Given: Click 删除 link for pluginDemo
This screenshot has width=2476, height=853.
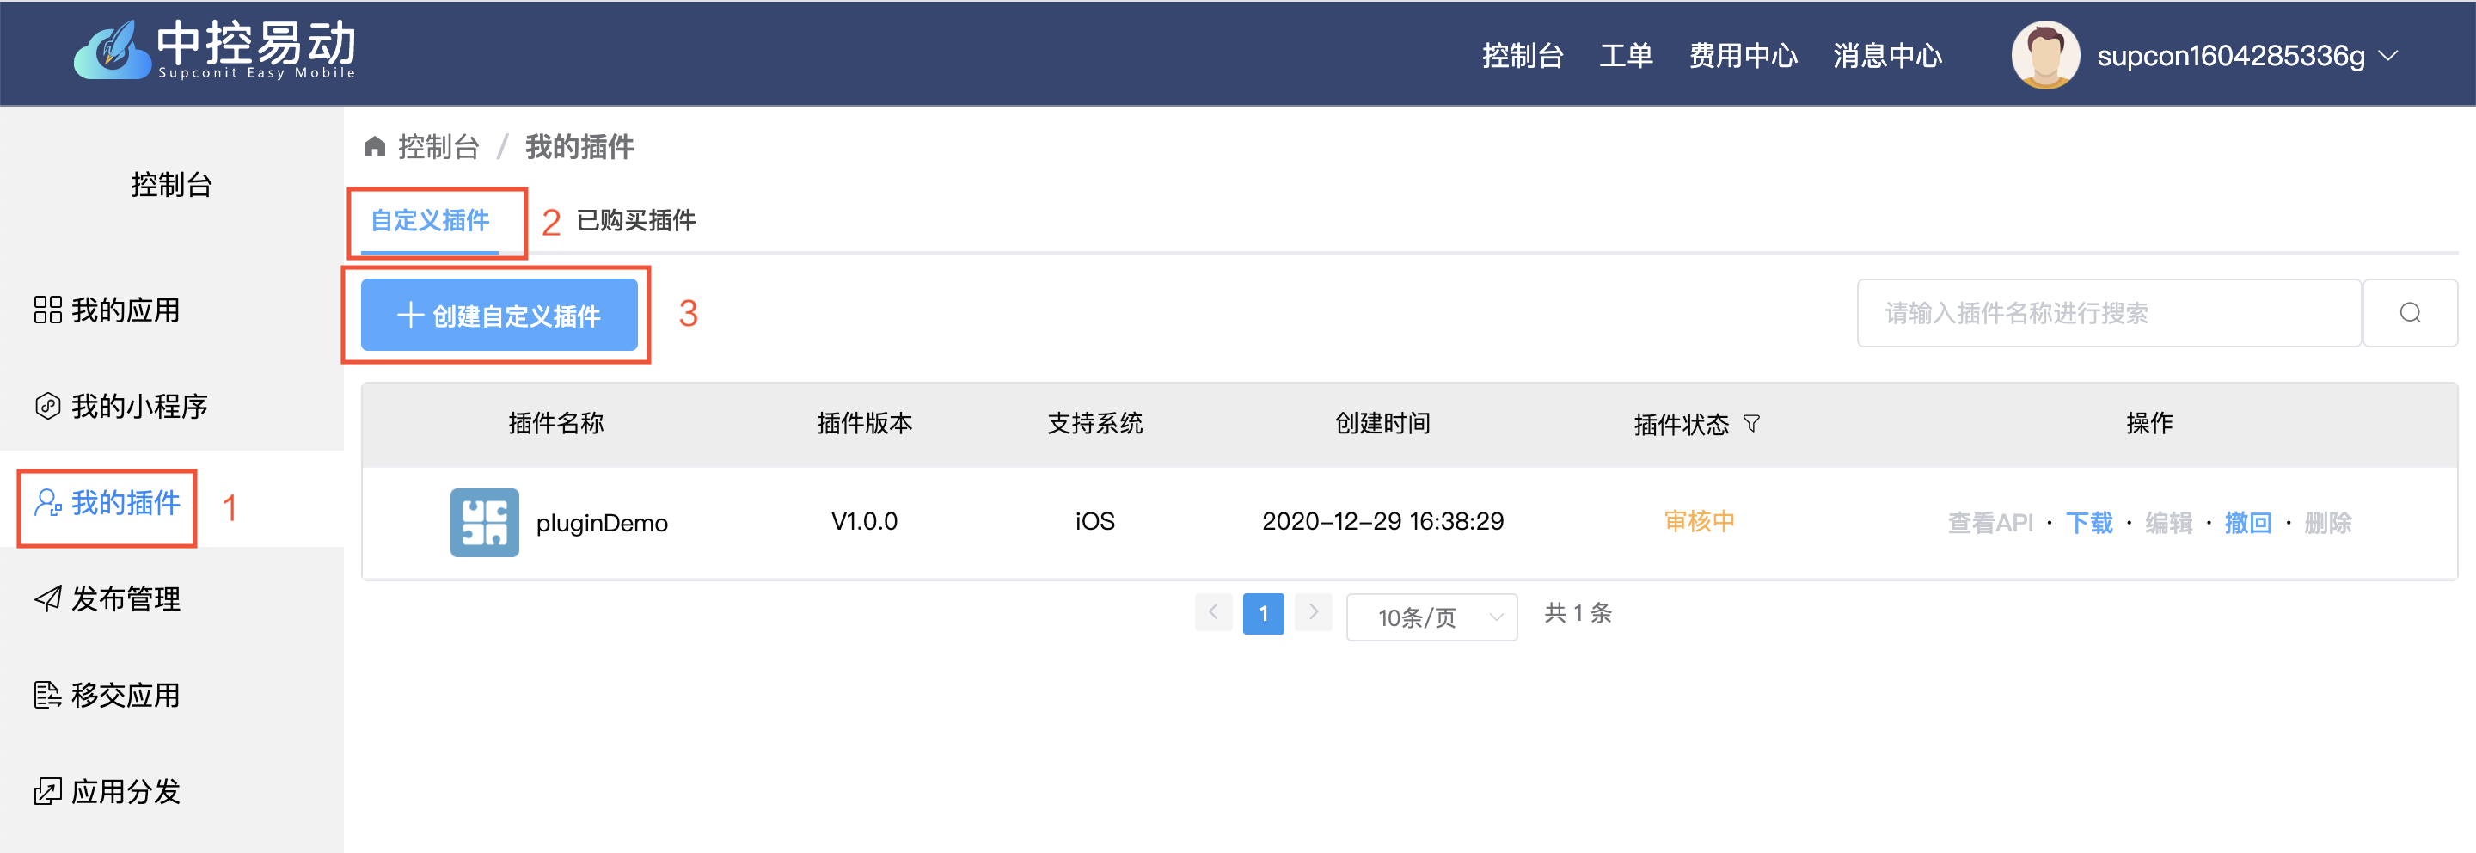Looking at the screenshot, I should click(2327, 522).
